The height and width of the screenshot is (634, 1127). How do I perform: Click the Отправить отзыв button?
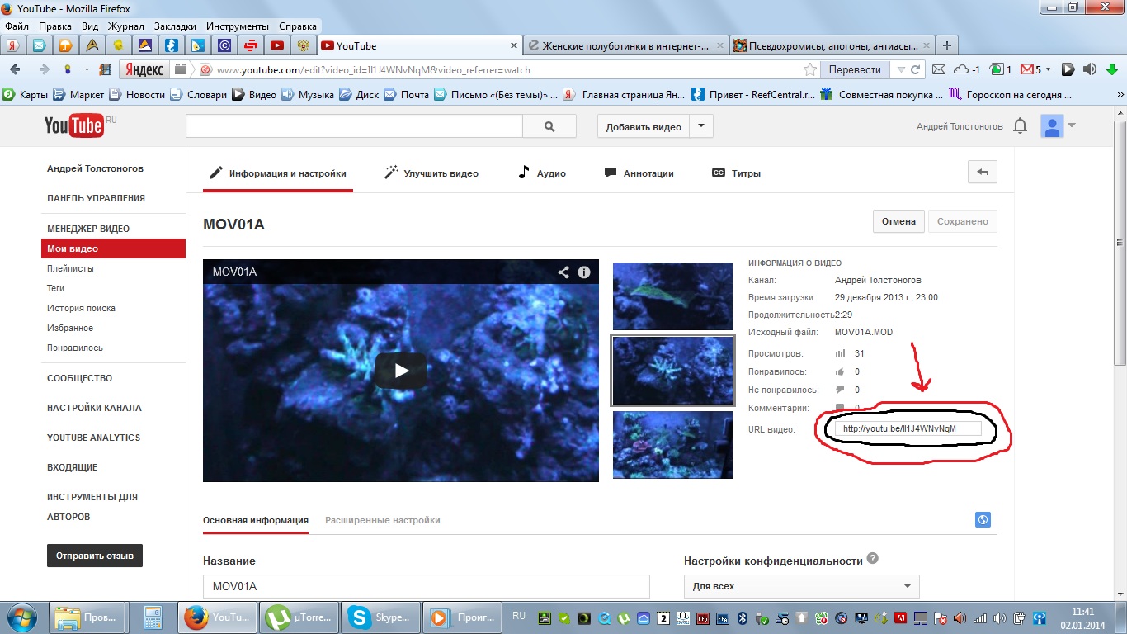[x=95, y=556]
